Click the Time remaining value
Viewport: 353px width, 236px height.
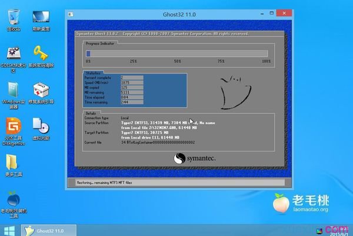coord(132,102)
